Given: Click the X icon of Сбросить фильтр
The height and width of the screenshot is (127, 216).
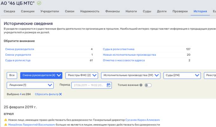Looking at the screenshot, I should 60,94.
